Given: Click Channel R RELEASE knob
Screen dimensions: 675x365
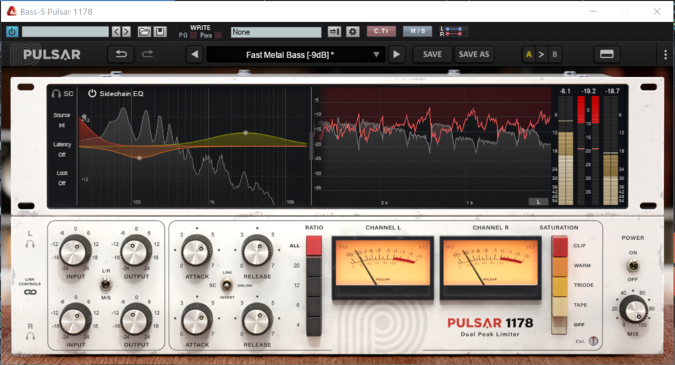Looking at the screenshot, I should (x=257, y=320).
